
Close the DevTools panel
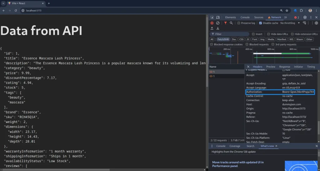tap(316, 17)
